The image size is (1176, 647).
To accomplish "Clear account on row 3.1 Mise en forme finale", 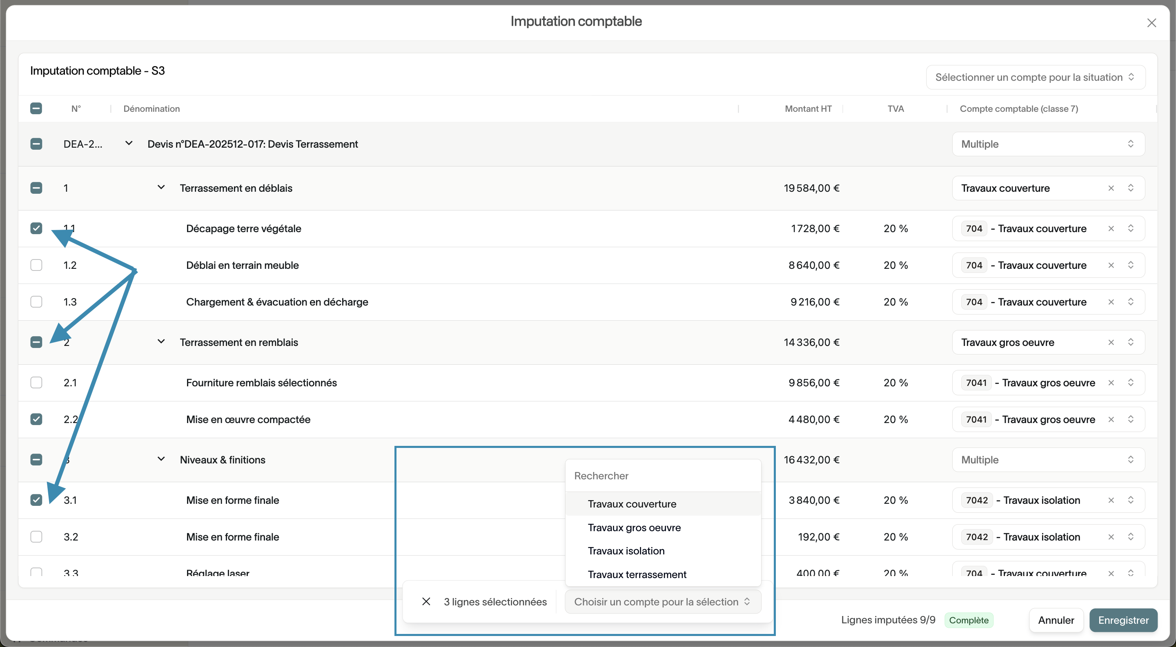I will (x=1111, y=500).
